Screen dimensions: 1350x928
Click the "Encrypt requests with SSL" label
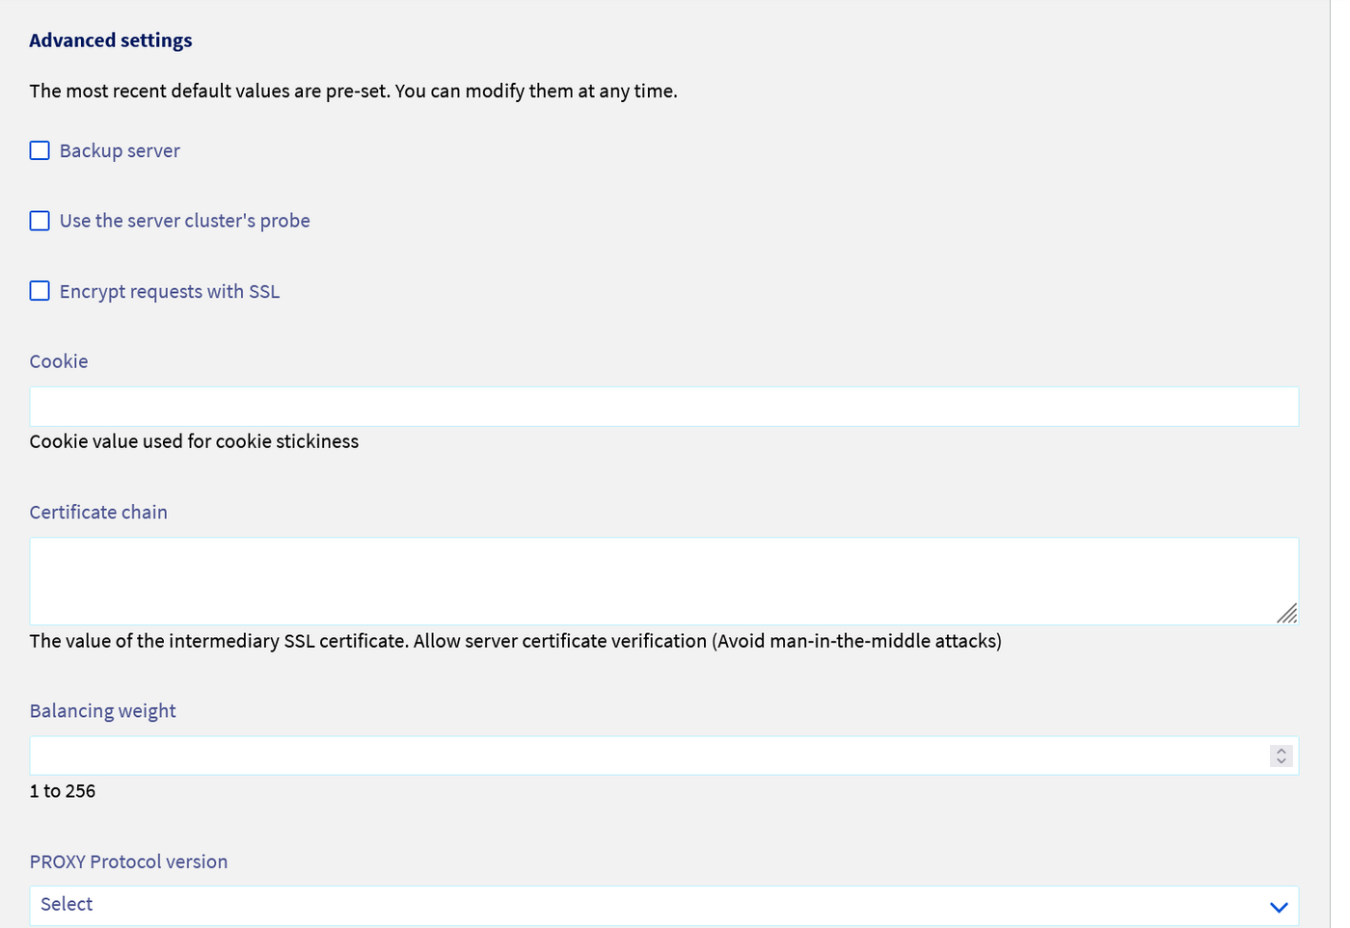[x=170, y=292]
